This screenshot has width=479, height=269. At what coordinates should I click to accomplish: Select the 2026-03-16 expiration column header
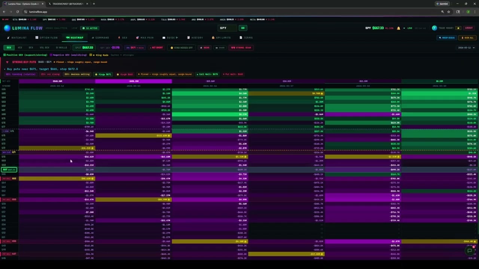pos(210,86)
